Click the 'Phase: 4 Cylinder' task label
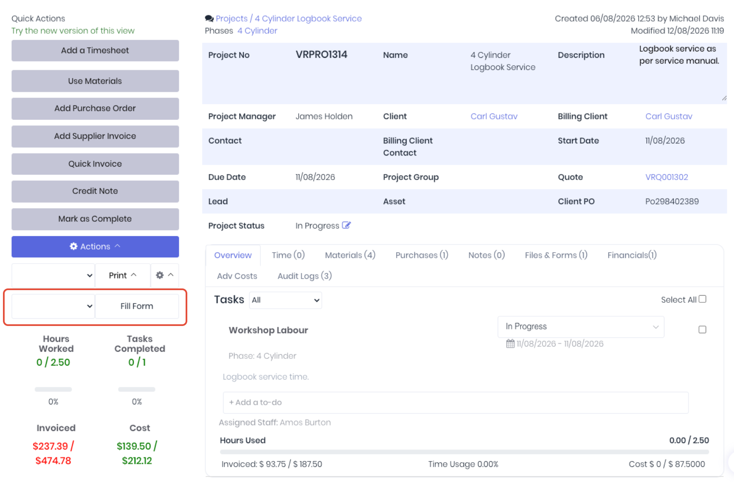Image resolution: width=734 pixels, height=482 pixels. 262,356
